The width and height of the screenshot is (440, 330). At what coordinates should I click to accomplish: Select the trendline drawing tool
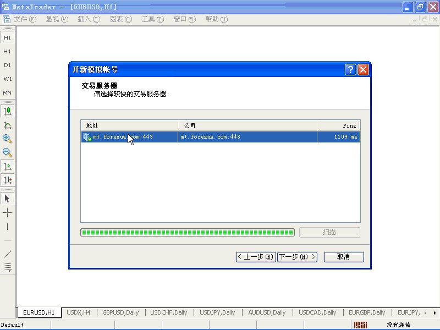pos(7,254)
